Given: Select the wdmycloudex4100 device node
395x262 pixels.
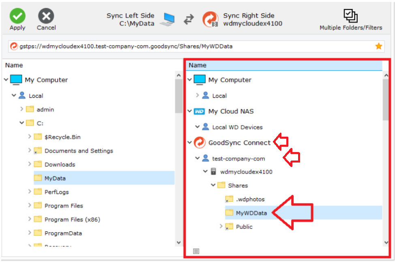Looking at the screenshot, I should (x=246, y=172).
